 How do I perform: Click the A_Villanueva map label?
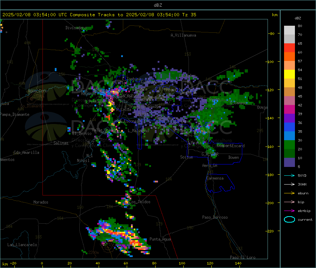(183, 35)
